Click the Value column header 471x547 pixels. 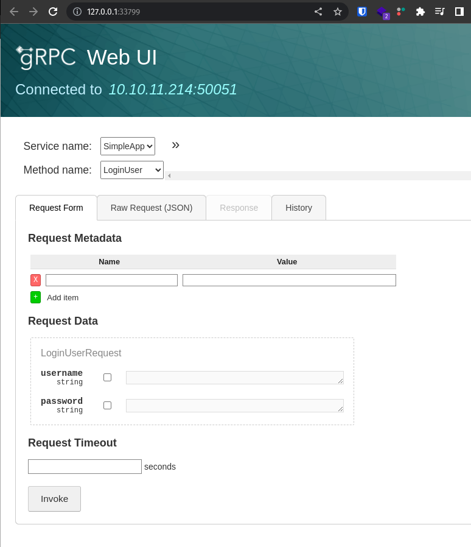[287, 262]
